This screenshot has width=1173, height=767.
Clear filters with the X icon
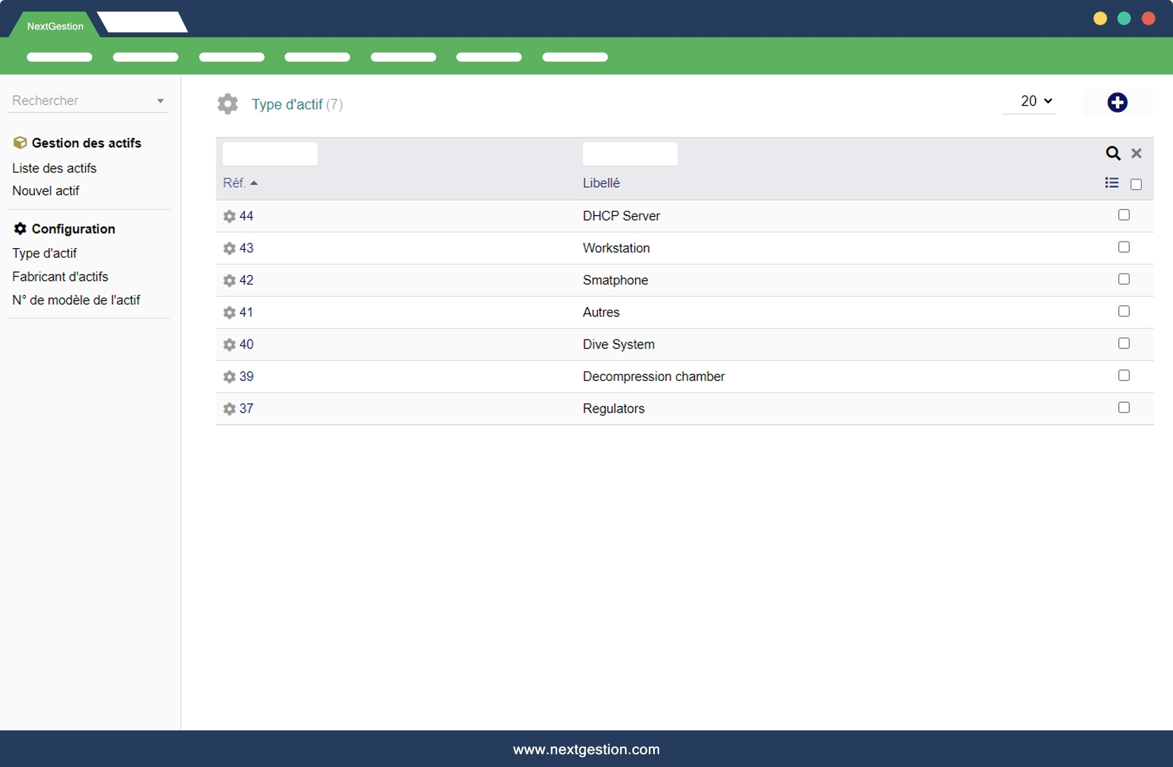(x=1136, y=153)
